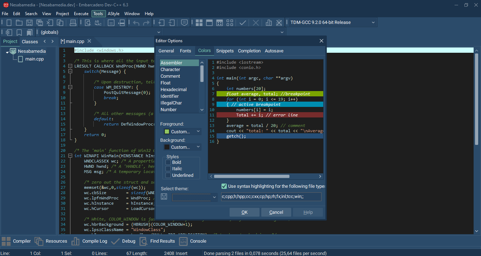Tick the Italic style checkbox
Image resolution: width=481 pixels, height=256 pixels.
(168, 169)
